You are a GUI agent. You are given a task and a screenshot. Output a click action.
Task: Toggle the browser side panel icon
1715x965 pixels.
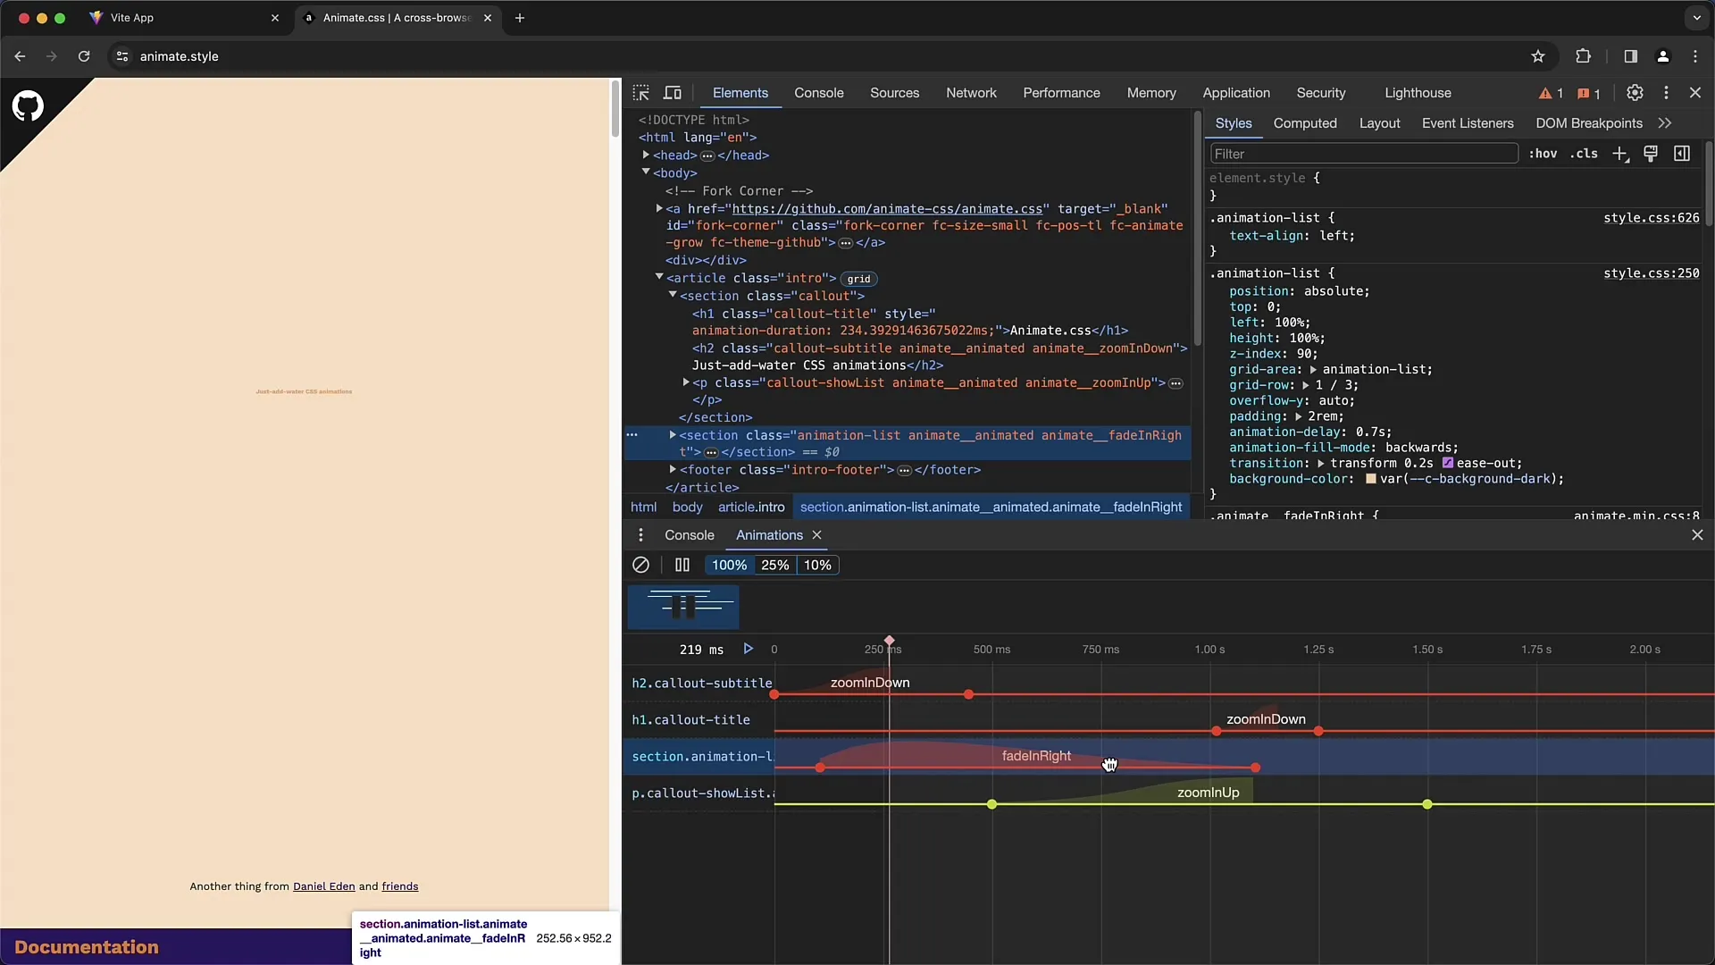[1630, 56]
